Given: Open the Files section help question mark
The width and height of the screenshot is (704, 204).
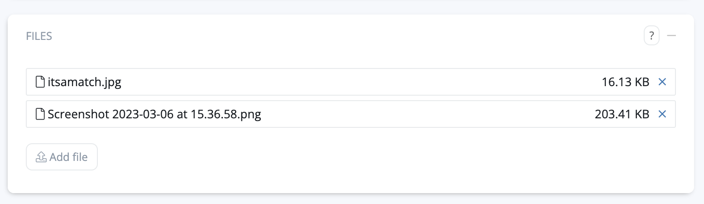Looking at the screenshot, I should [651, 36].
